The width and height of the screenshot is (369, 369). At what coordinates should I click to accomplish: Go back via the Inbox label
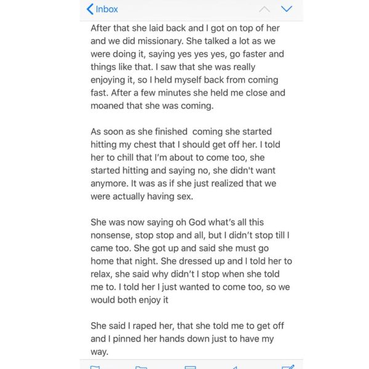pyautogui.click(x=106, y=9)
